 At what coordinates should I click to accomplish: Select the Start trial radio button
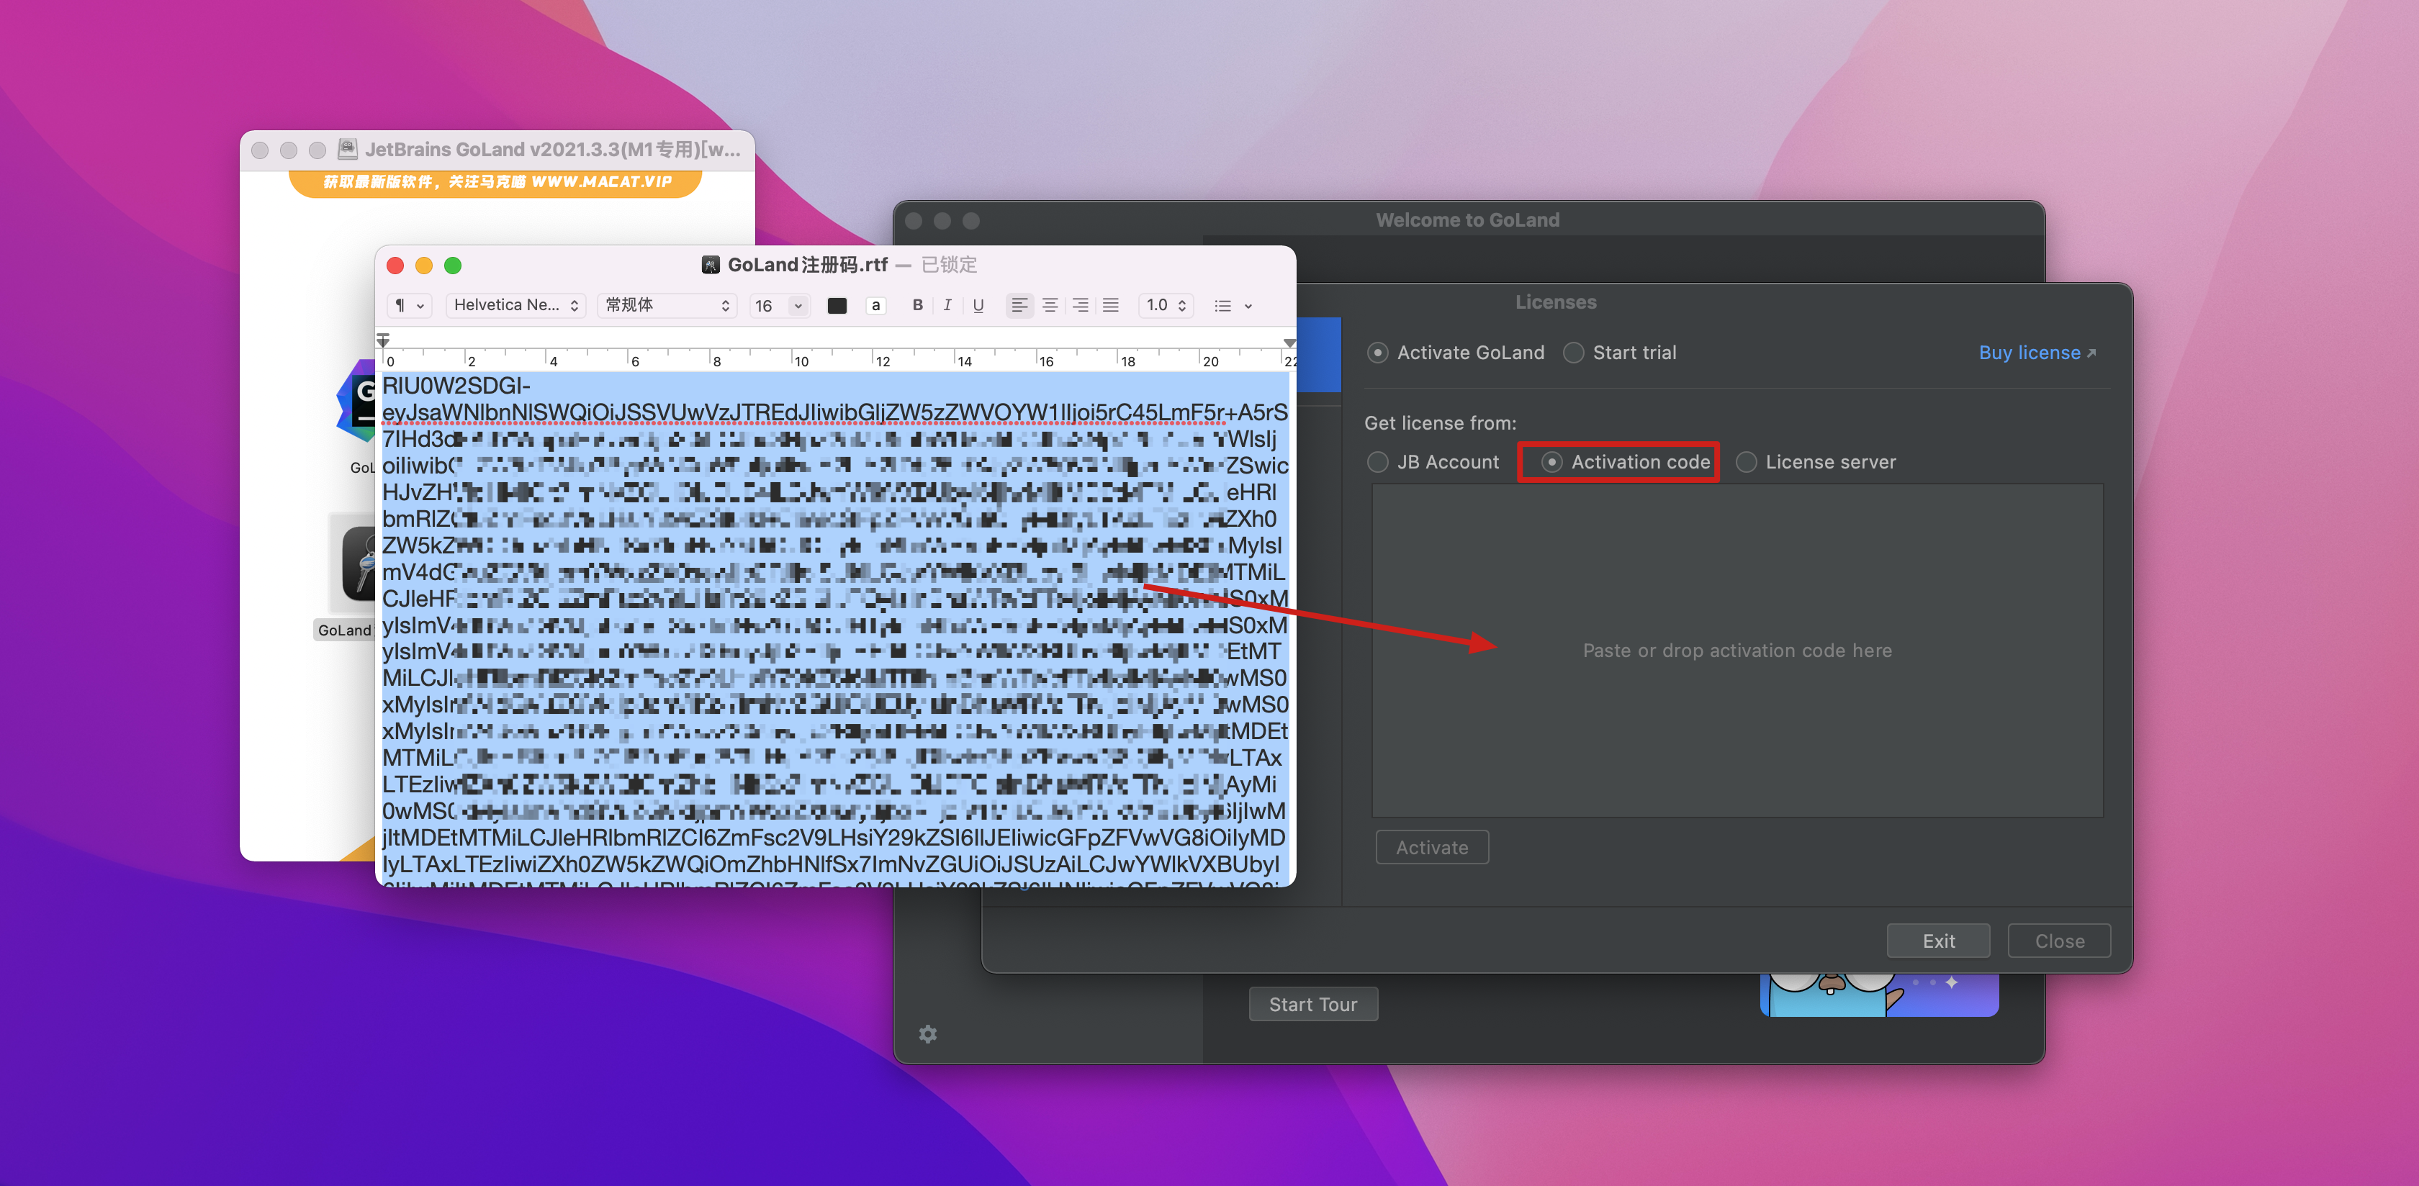[1573, 353]
